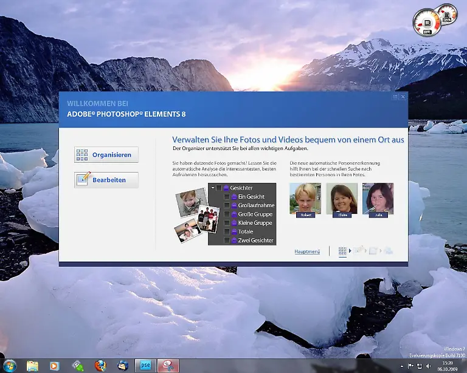Viewport: 467px width, 373px height.
Task: Tick the Großaufnahme checkbox
Action: point(227,205)
